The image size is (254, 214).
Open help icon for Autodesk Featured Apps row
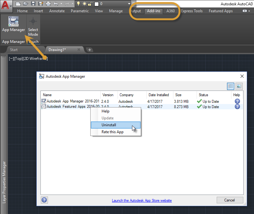(x=237, y=107)
